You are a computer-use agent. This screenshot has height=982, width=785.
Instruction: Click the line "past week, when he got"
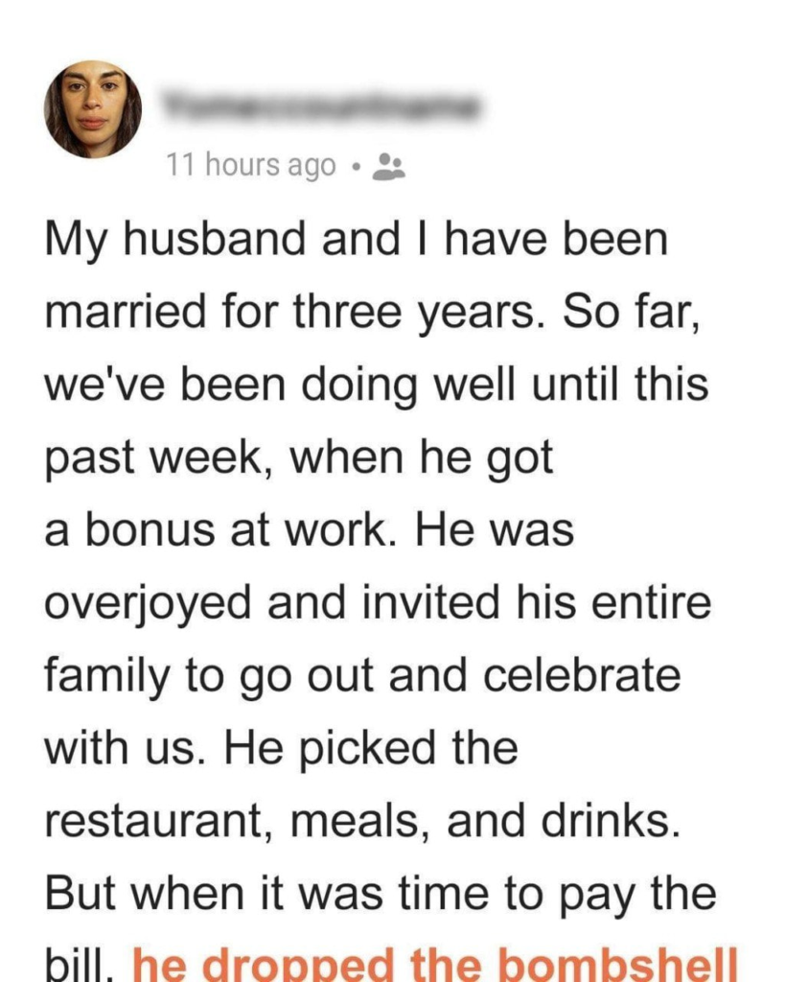[299, 458]
